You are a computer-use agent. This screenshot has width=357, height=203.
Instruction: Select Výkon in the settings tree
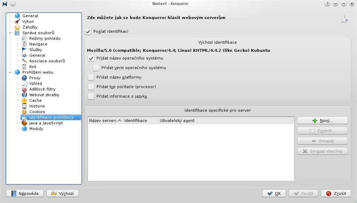28,21
